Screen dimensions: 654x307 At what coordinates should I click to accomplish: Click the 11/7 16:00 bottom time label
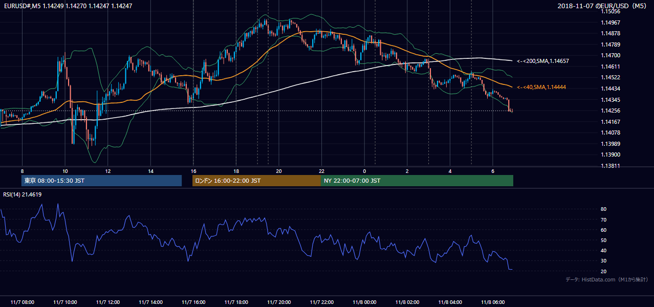pos(193,302)
